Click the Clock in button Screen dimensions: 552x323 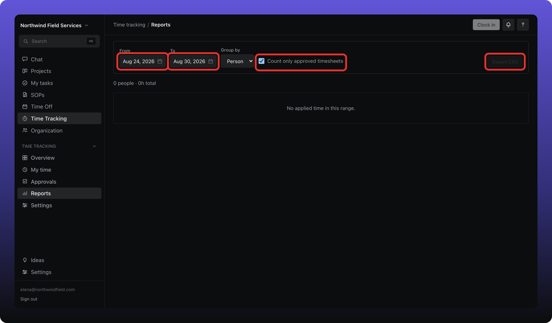486,25
